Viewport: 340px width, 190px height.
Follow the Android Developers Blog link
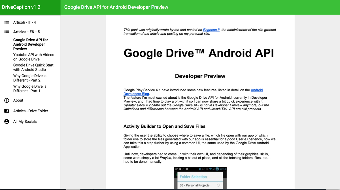[x=193, y=92]
